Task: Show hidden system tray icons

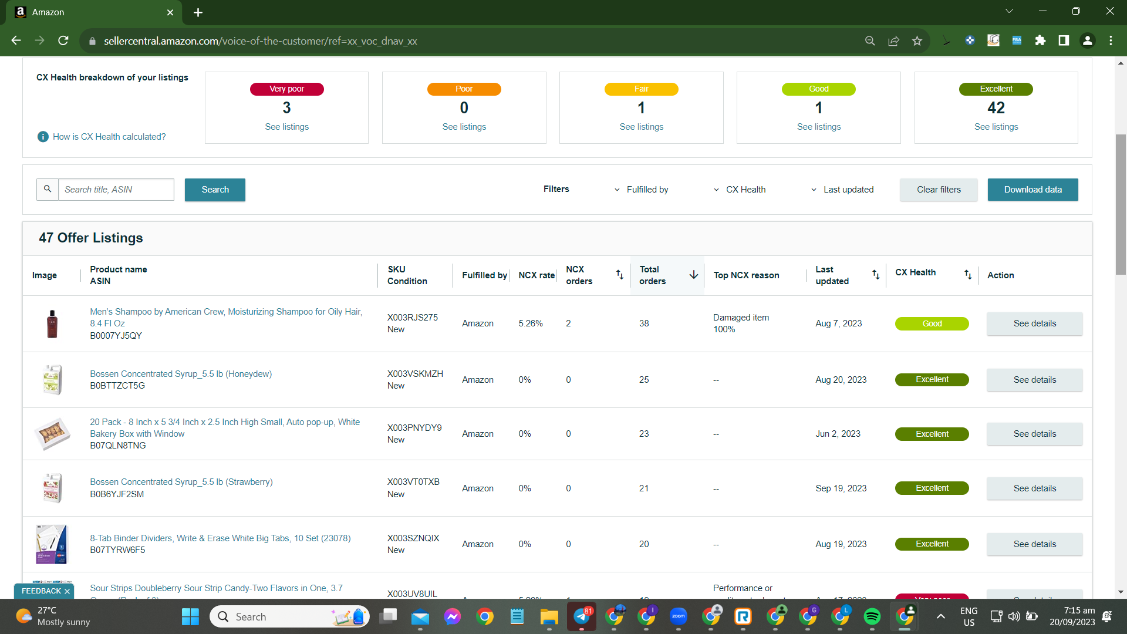Action: [x=940, y=616]
